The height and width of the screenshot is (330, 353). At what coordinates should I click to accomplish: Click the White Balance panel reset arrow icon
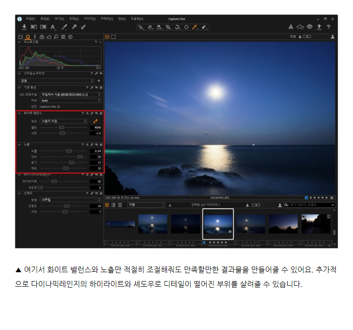coord(97,113)
